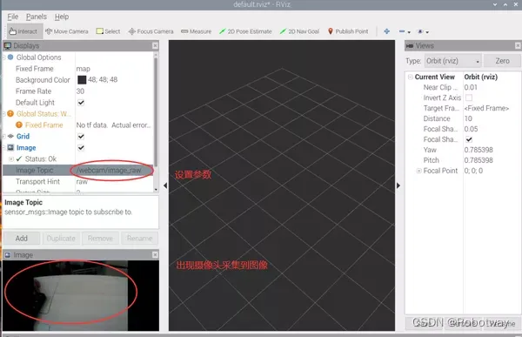The image size is (522, 337).
Task: Select the Global Options row
Action: coord(38,57)
